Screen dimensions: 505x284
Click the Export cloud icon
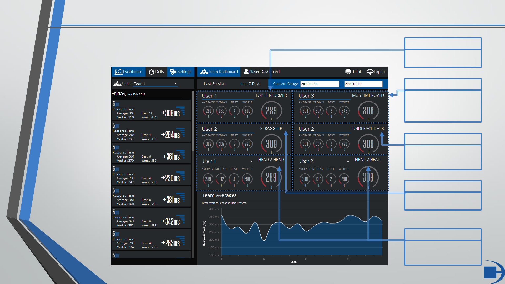tap(370, 72)
